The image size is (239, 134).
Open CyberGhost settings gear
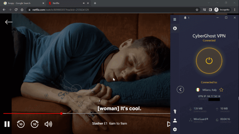pyautogui.click(x=175, y=129)
